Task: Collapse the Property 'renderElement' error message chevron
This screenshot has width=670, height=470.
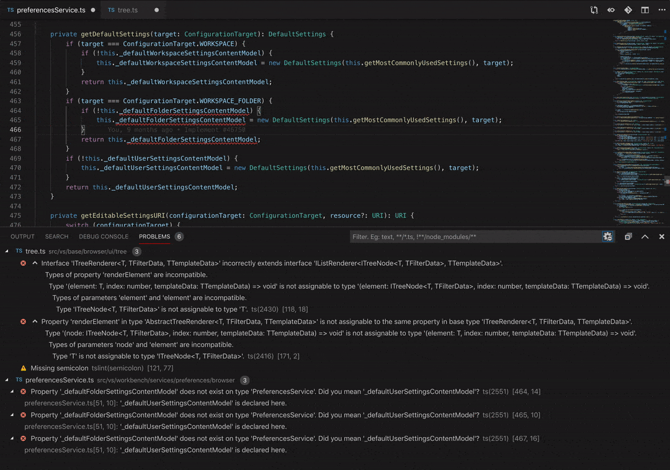Action: point(35,322)
